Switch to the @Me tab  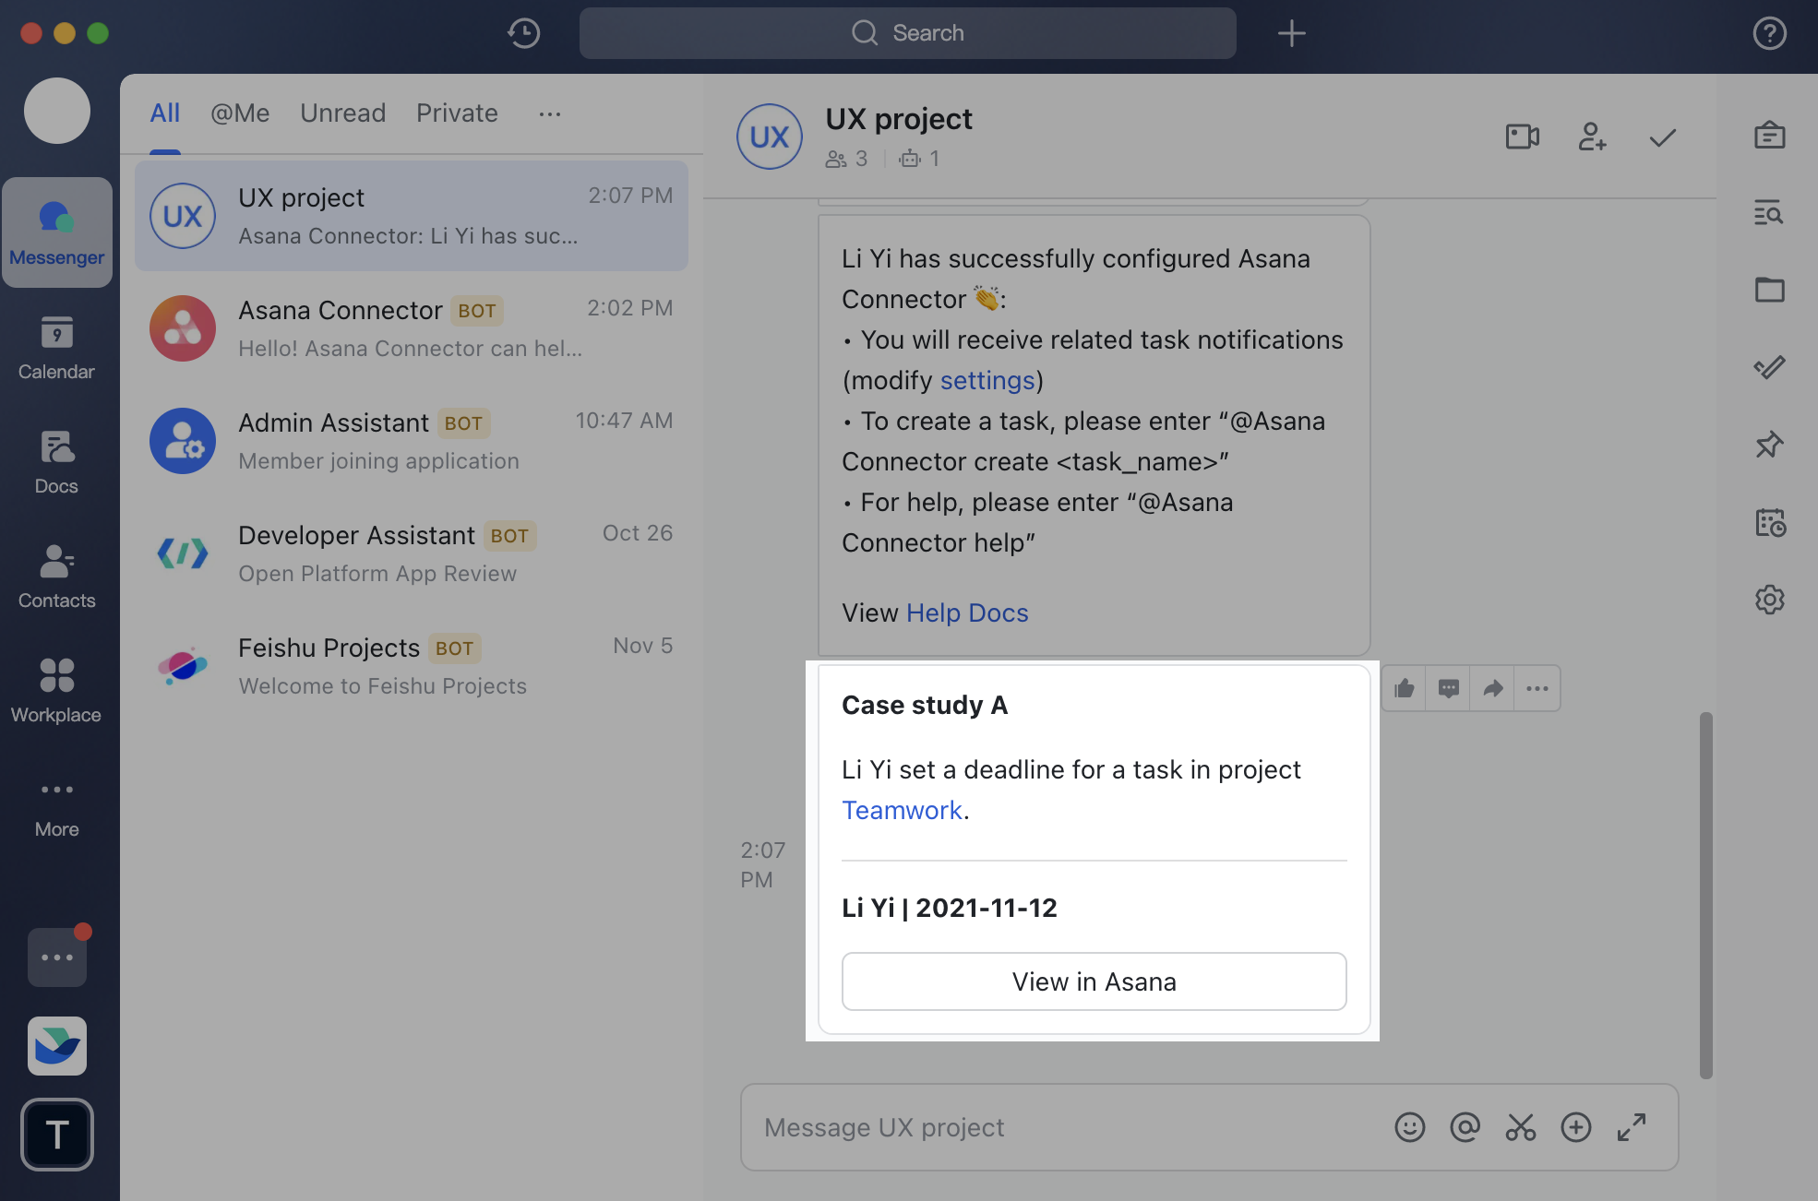[239, 113]
